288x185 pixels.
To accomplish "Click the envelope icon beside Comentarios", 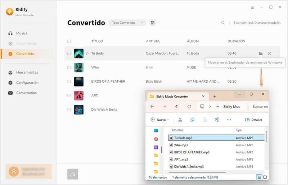I will pos(10,93).
